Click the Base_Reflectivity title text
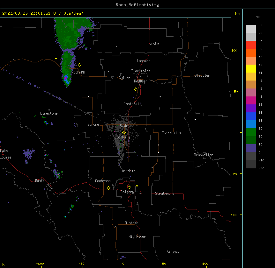This screenshot has width=275, height=268. point(137,5)
